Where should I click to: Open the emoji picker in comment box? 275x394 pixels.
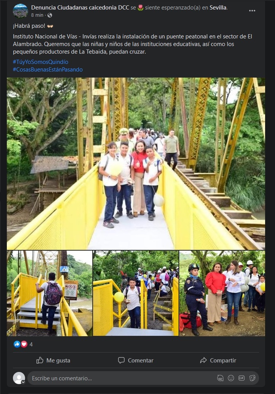click(x=231, y=378)
